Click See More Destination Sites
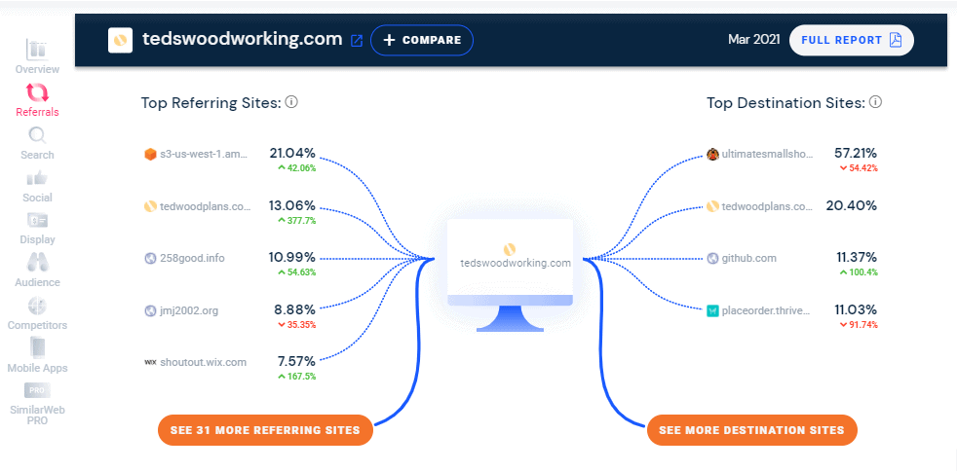This screenshot has height=471, width=957. (x=752, y=430)
